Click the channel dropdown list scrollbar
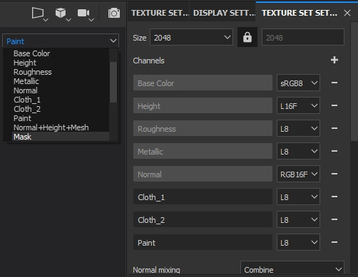Image resolution: width=358 pixels, height=277 pixels. click(x=113, y=82)
